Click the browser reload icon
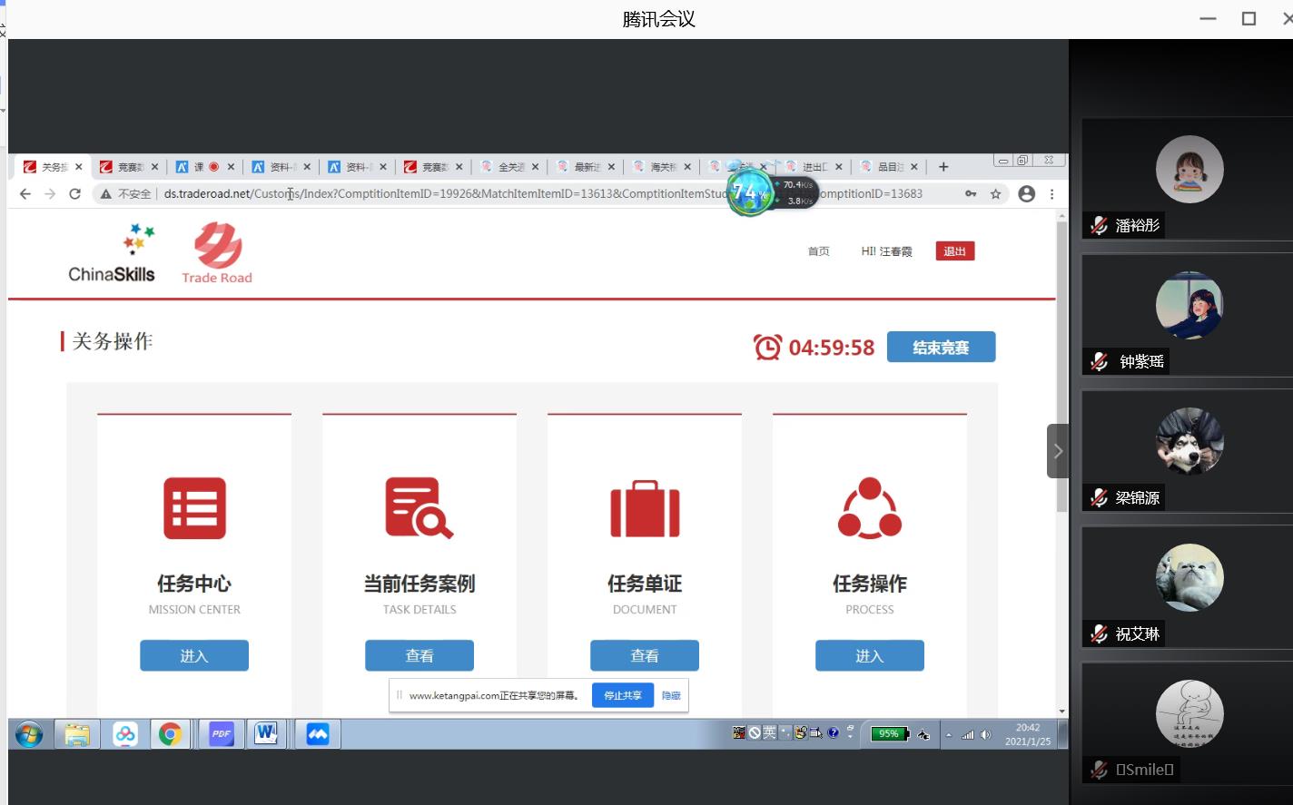 click(75, 193)
